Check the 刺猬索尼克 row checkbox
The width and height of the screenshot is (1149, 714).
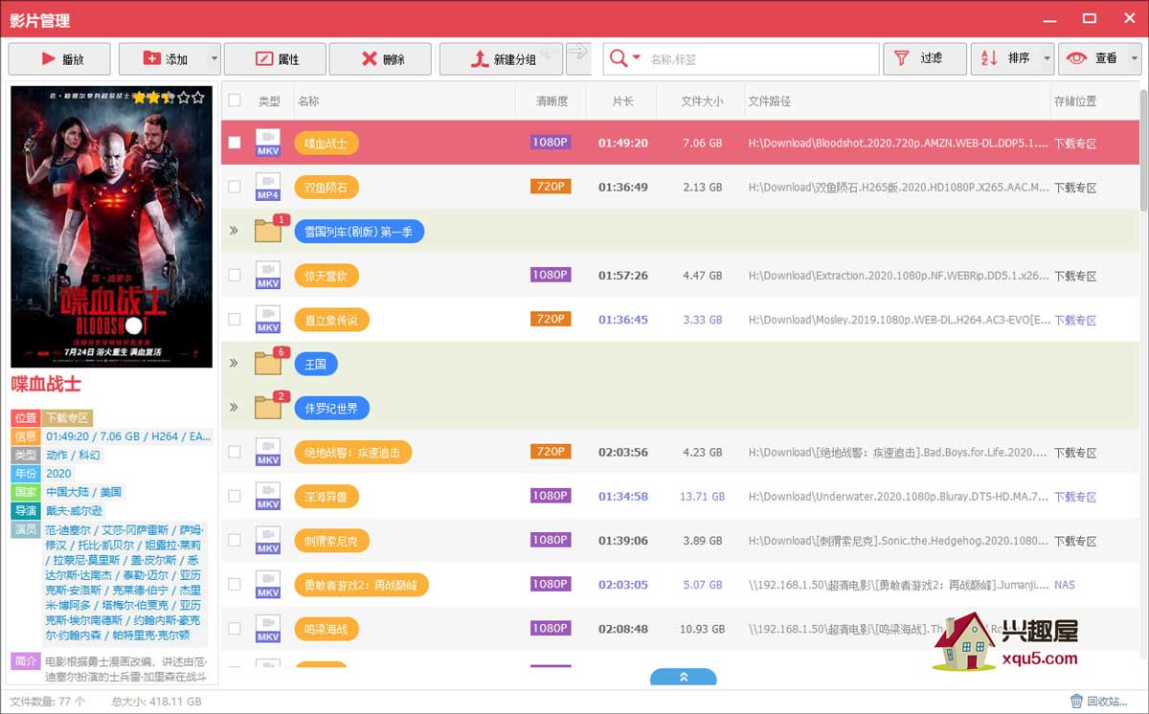[x=235, y=540]
